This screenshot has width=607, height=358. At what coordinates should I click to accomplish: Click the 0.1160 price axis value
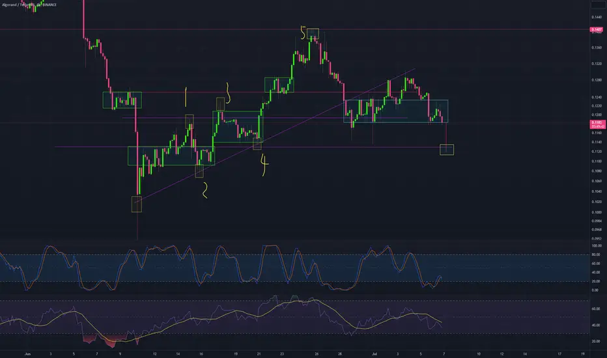click(597, 133)
